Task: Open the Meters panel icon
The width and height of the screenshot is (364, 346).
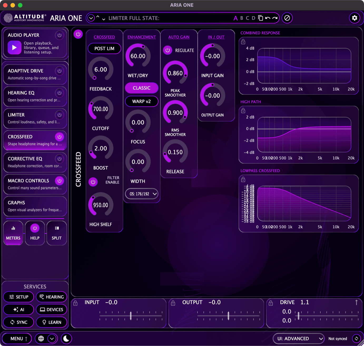Action: tap(13, 233)
